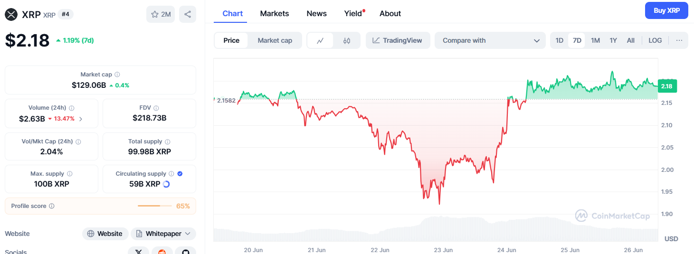
Task: Expand Volume (24h) details chevron
Action: [81, 119]
